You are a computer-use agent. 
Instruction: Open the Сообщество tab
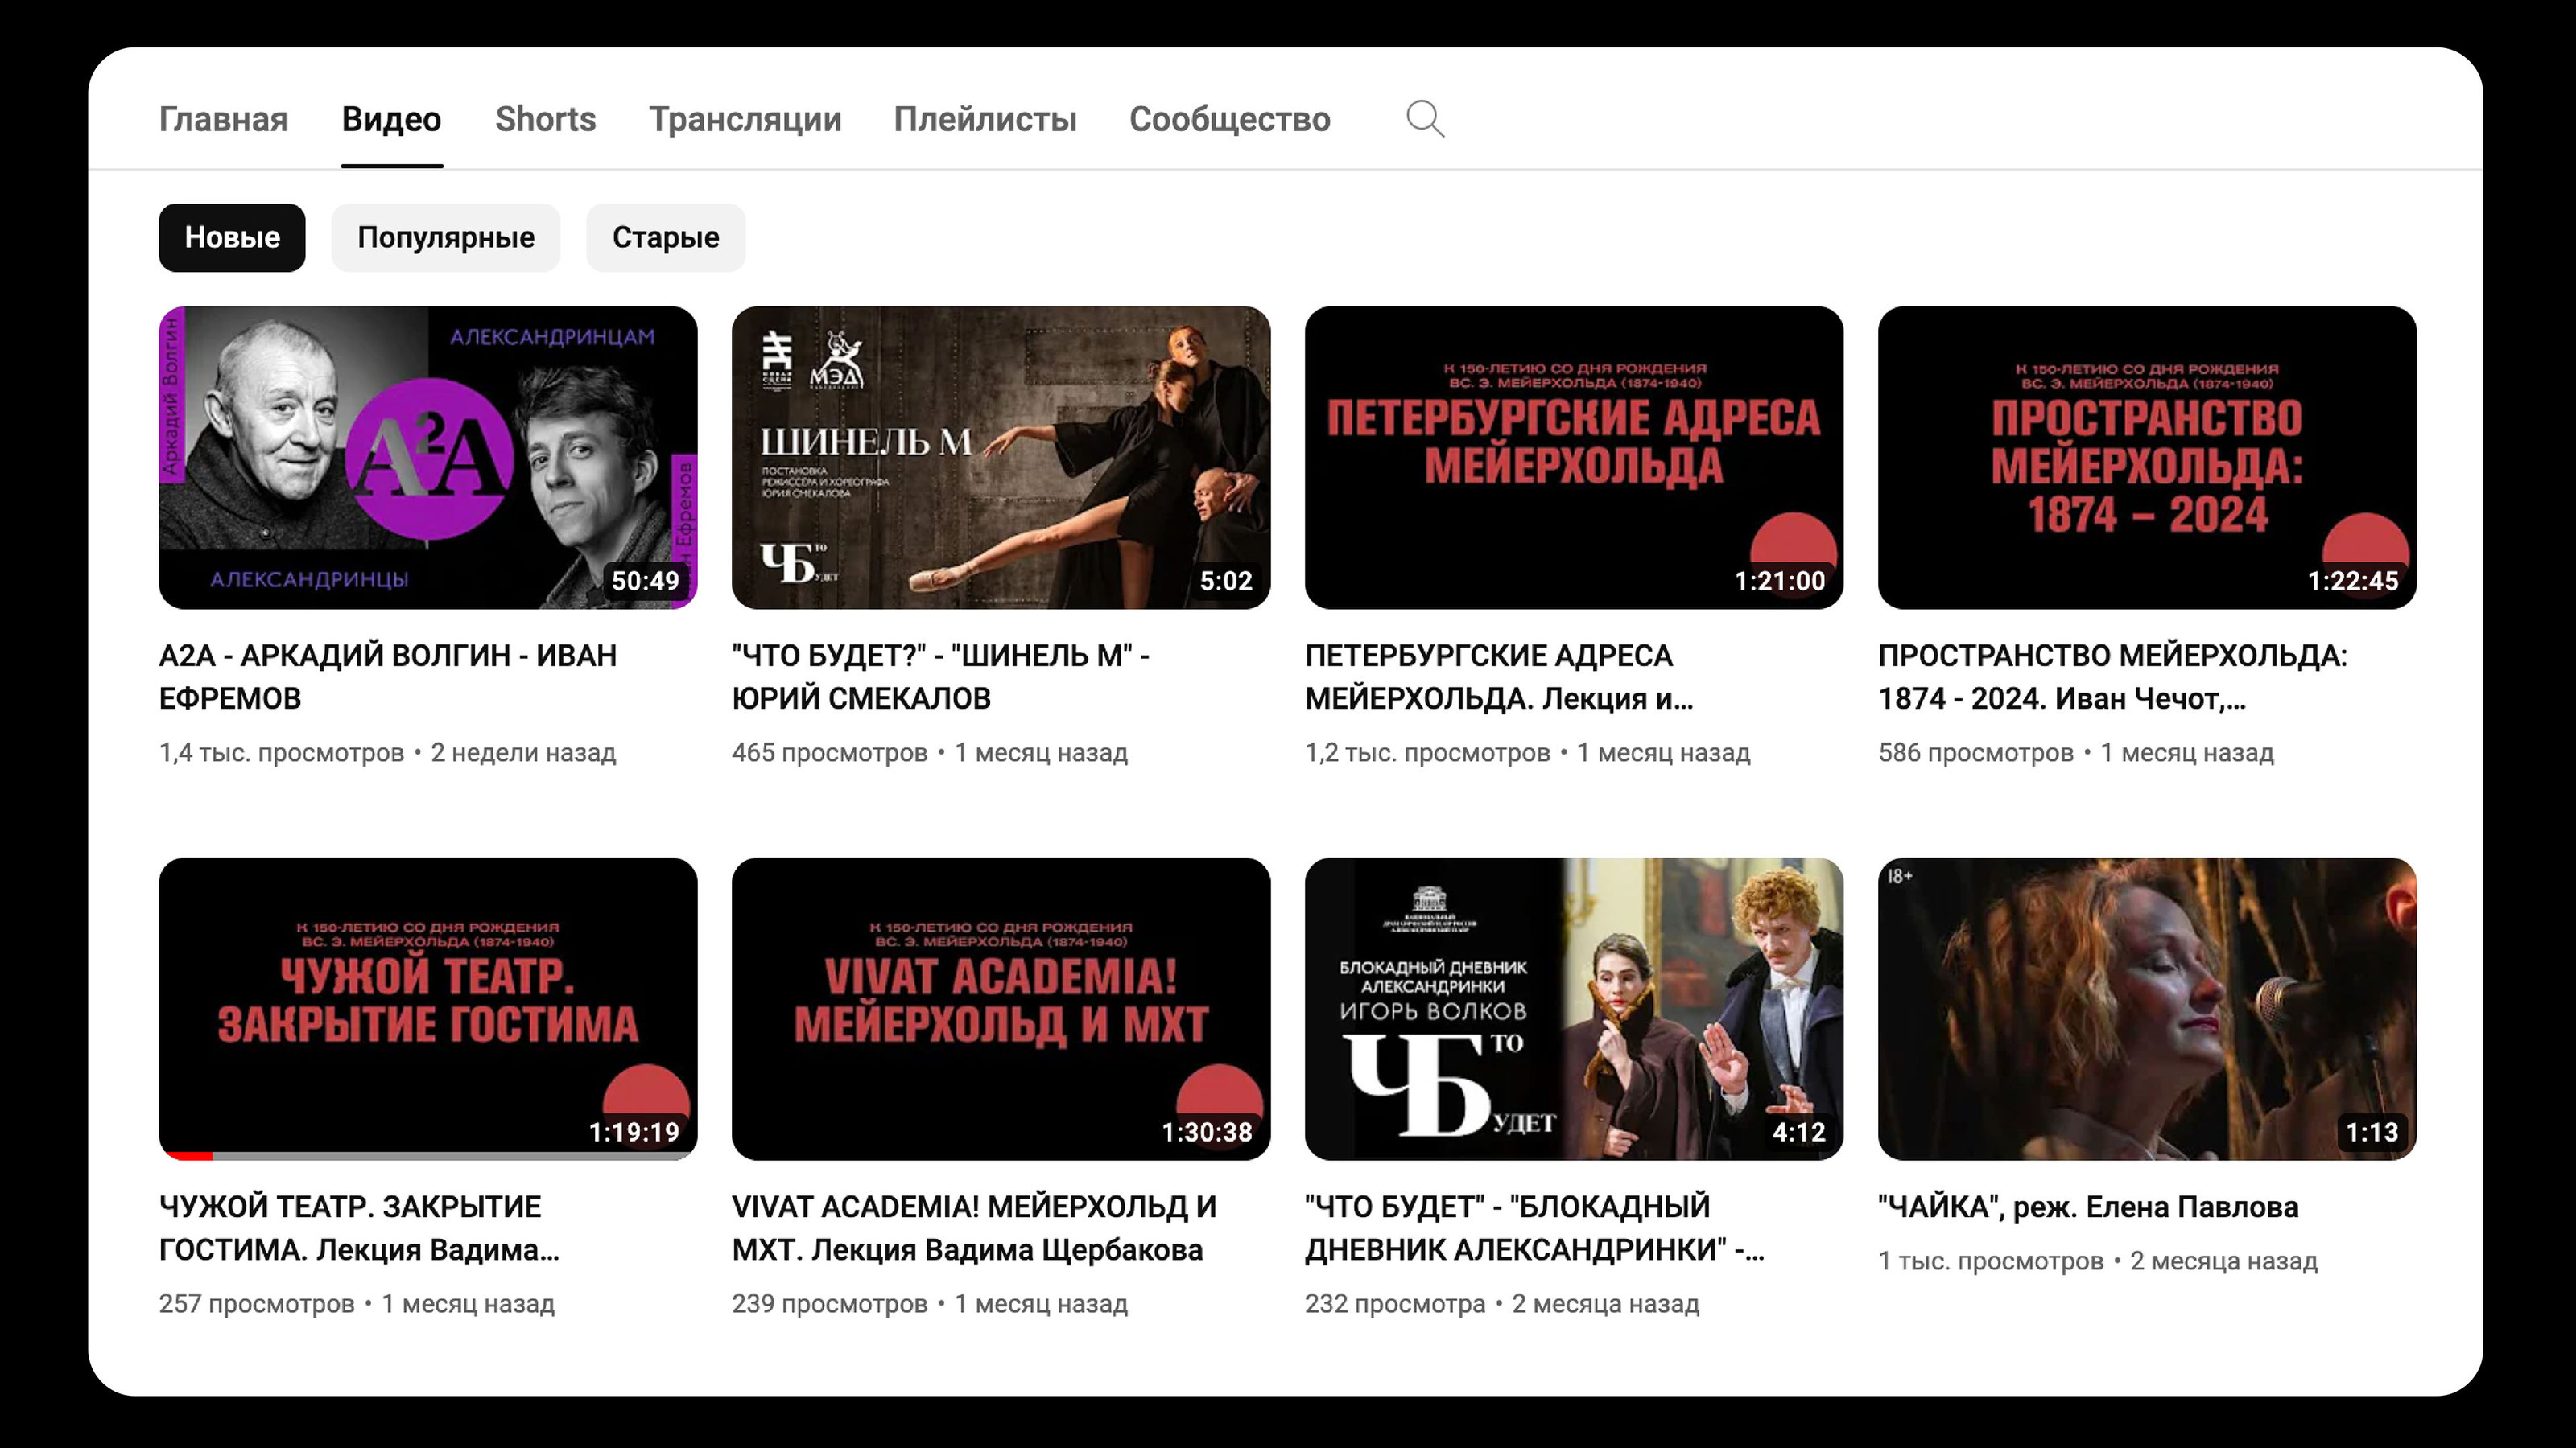click(1229, 119)
